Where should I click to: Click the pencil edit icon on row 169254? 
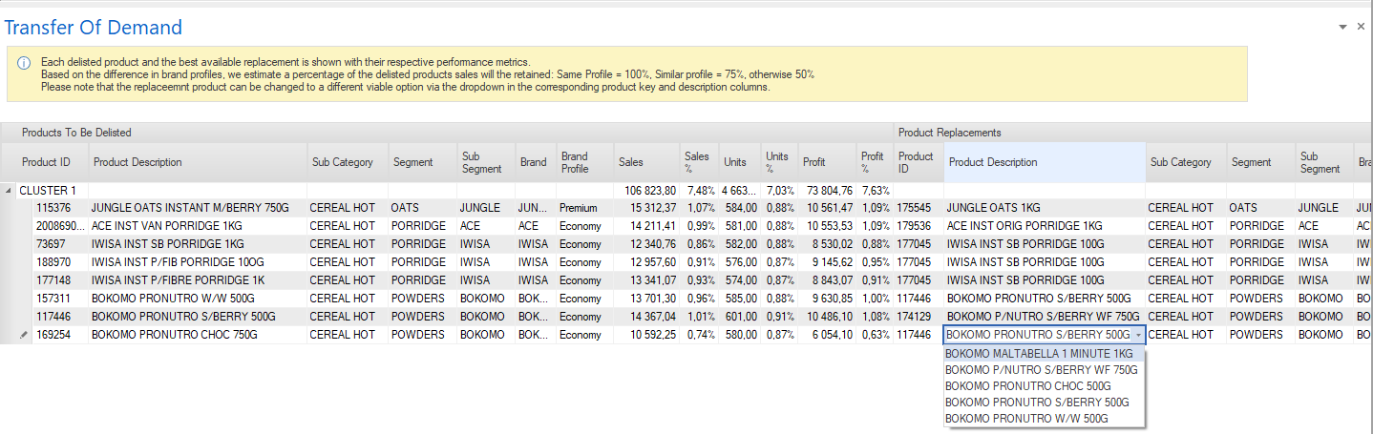(x=23, y=336)
